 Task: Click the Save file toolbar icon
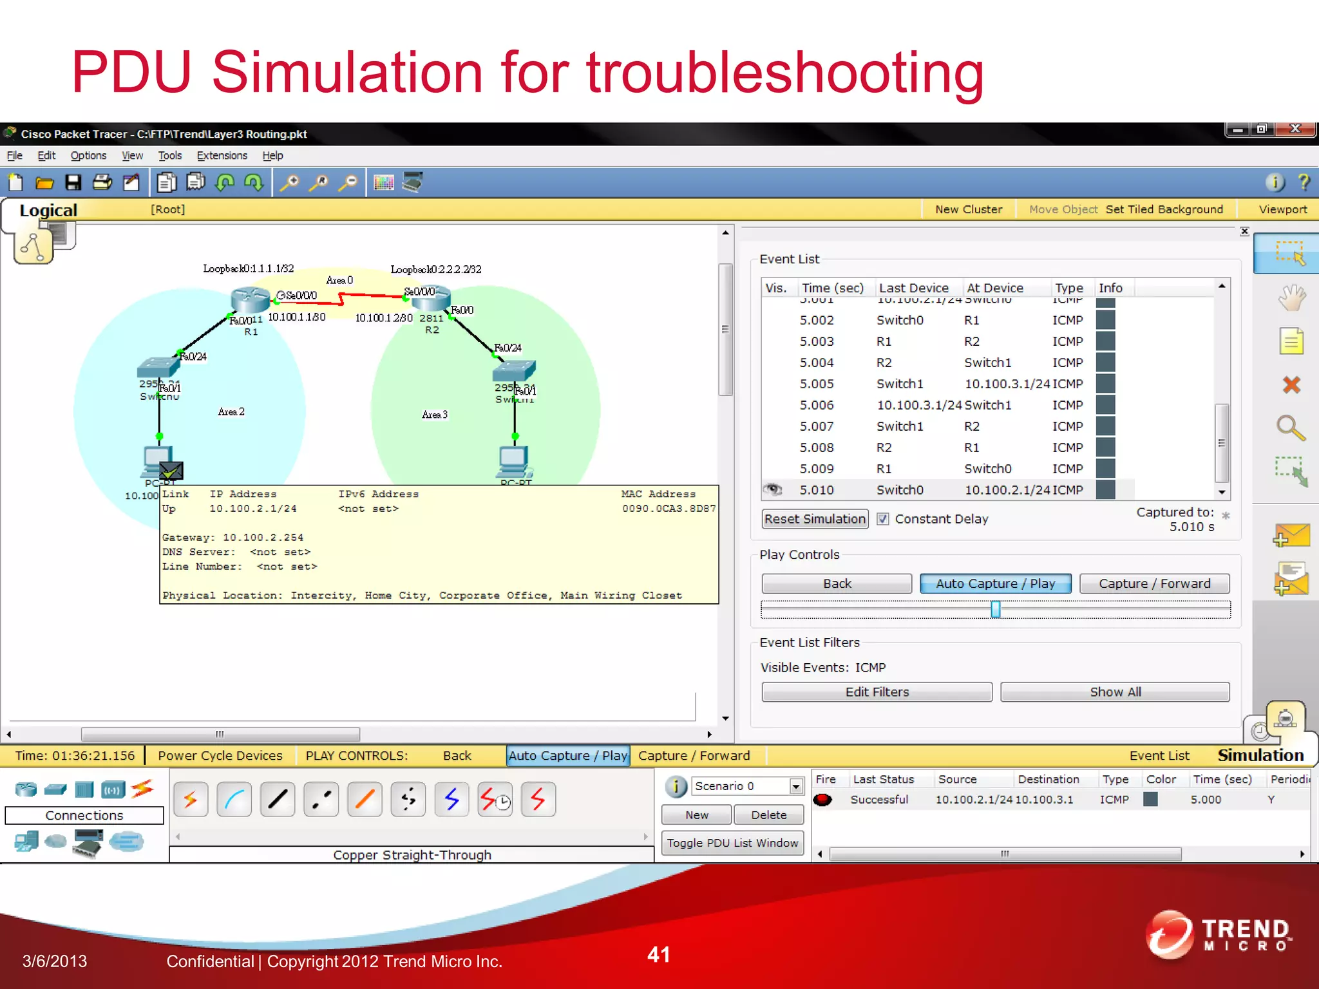(73, 183)
